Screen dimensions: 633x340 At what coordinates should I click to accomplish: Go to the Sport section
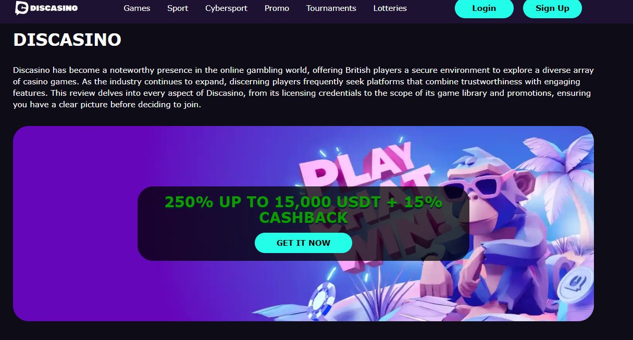178,8
